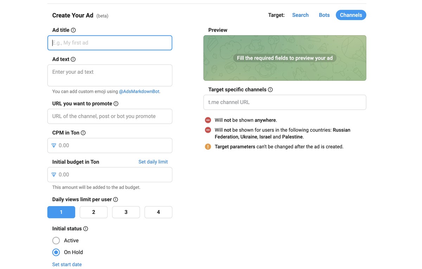The height and width of the screenshot is (269, 422).
Task: Open the Initial status info icon
Action: click(85, 229)
